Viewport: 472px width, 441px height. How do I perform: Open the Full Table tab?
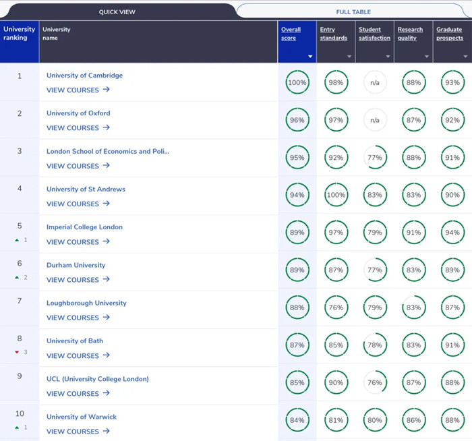point(353,11)
